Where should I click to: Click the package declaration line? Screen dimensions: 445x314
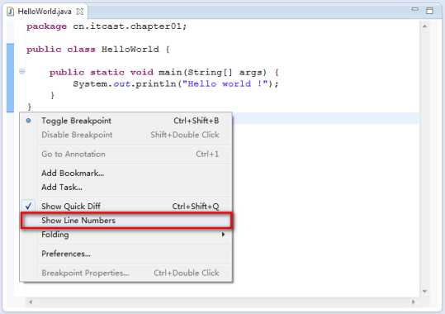click(107, 26)
